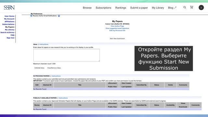Open In Process Papers Instructions link

(x=56, y=76)
